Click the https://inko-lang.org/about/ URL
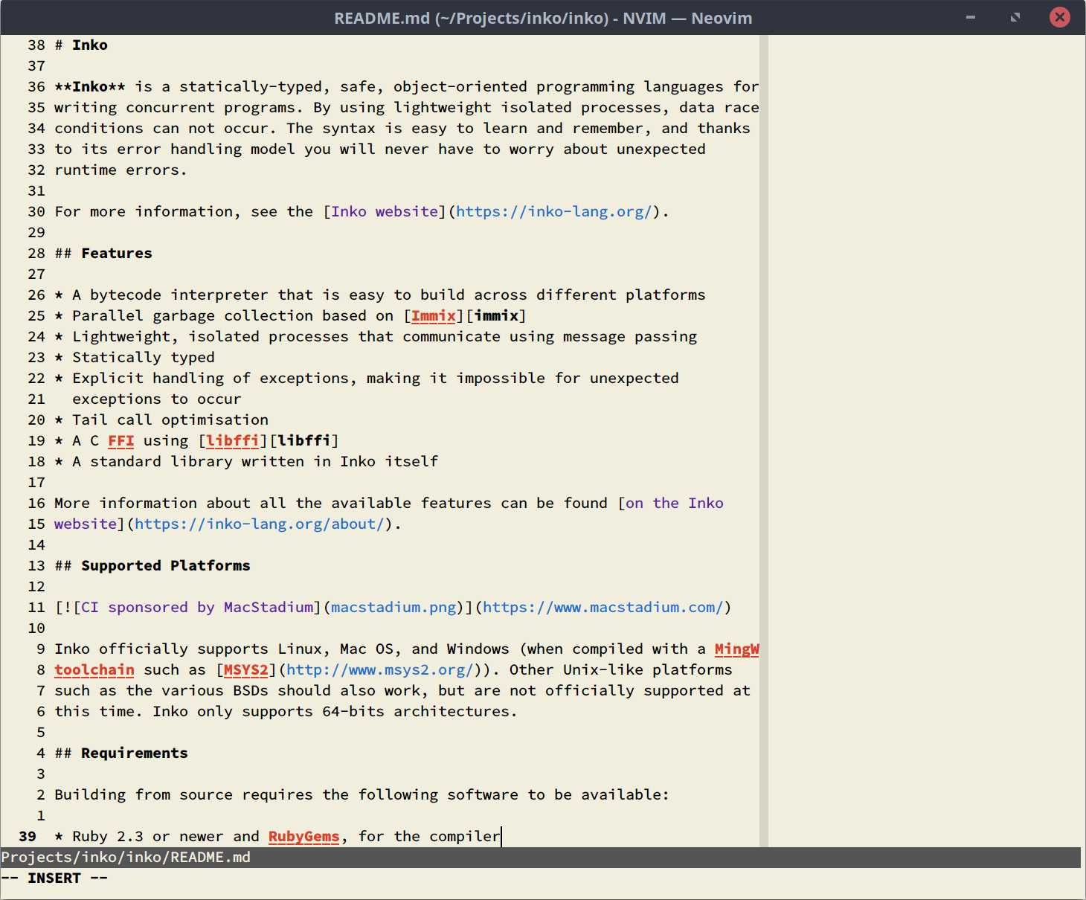 tap(260, 524)
